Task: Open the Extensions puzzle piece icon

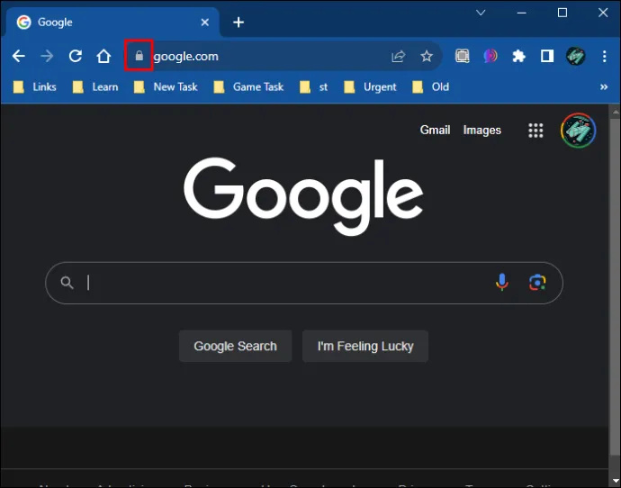Action: (x=518, y=56)
